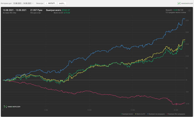Toggle the pink 'Выиграл без шоудауна' legend series
194x117 pixels.
(176, 114)
